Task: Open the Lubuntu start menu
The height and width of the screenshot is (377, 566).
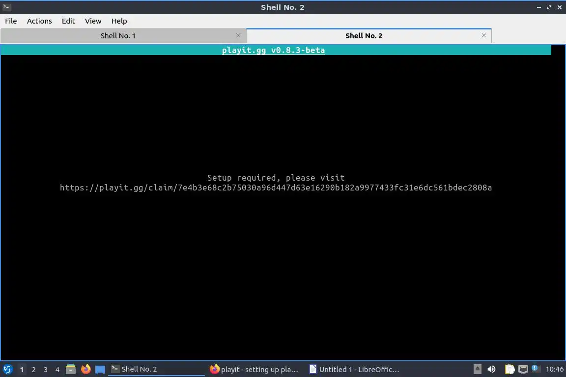Action: point(7,369)
